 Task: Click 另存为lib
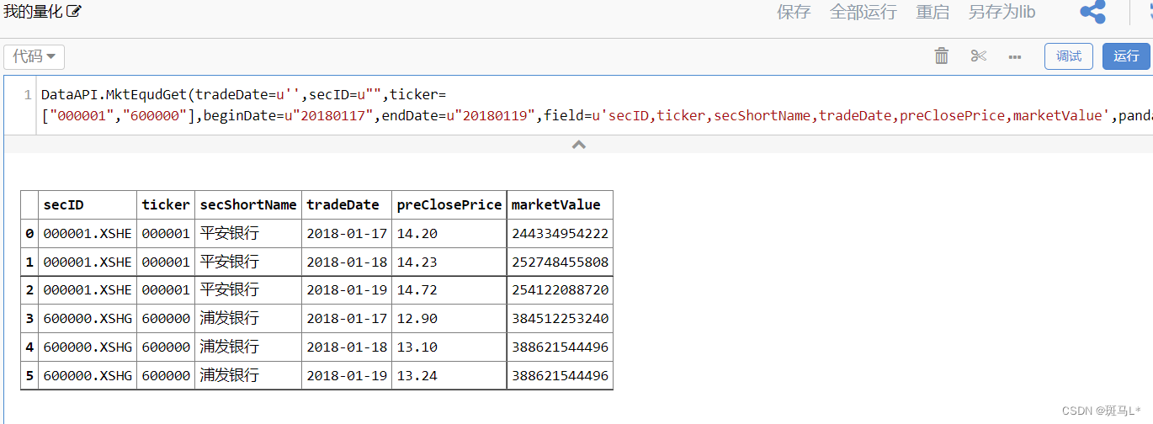click(1002, 12)
